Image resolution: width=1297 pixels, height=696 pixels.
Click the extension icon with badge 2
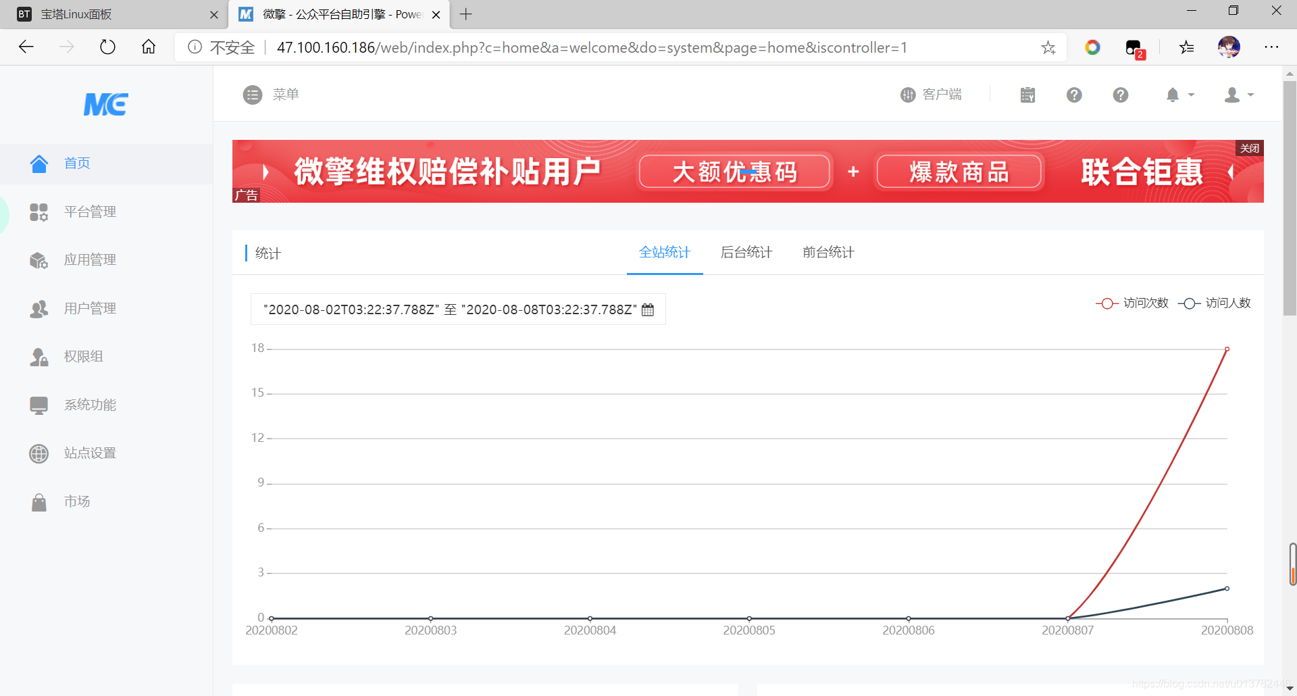1135,49
